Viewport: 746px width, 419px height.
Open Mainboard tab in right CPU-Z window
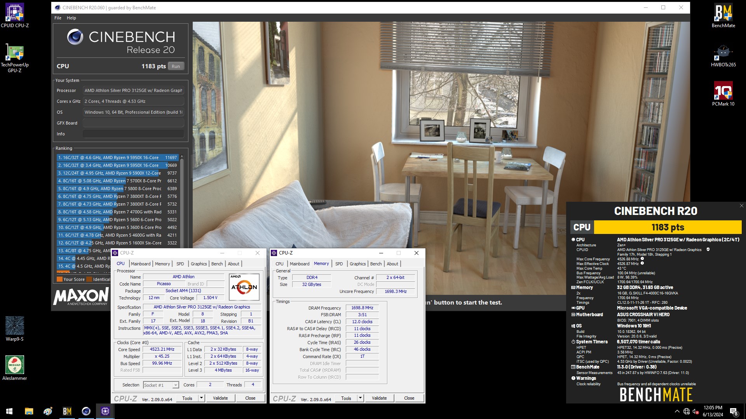coord(300,264)
